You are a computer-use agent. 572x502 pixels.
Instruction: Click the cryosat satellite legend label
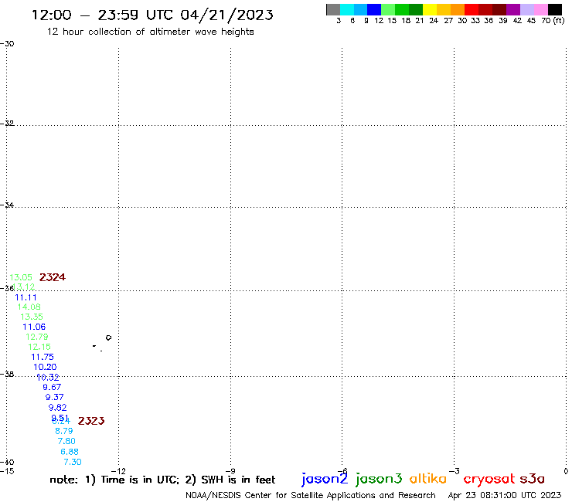[x=489, y=479]
